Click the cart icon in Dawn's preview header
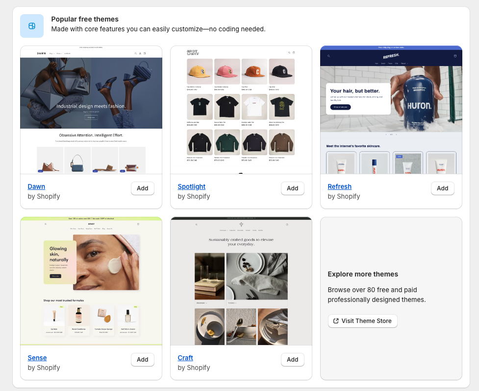This screenshot has width=479, height=391. pos(144,53)
